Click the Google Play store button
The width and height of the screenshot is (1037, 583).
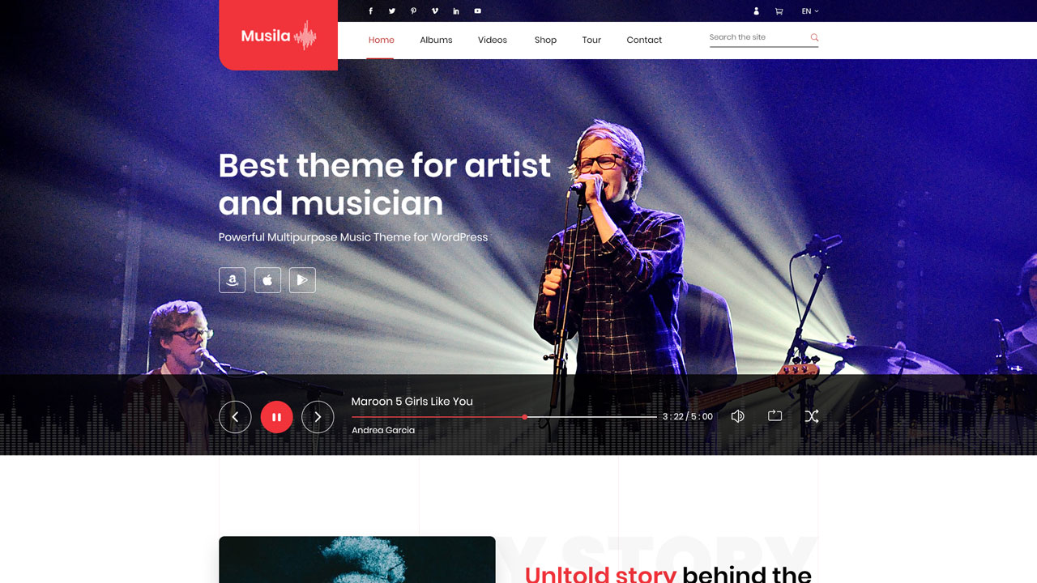tap(302, 280)
